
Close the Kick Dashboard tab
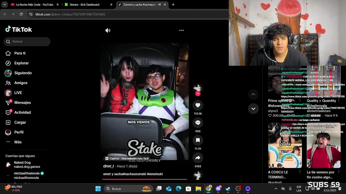pos(111,5)
